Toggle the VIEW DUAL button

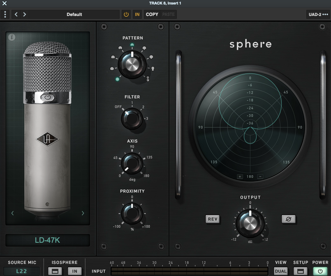pos(281,271)
